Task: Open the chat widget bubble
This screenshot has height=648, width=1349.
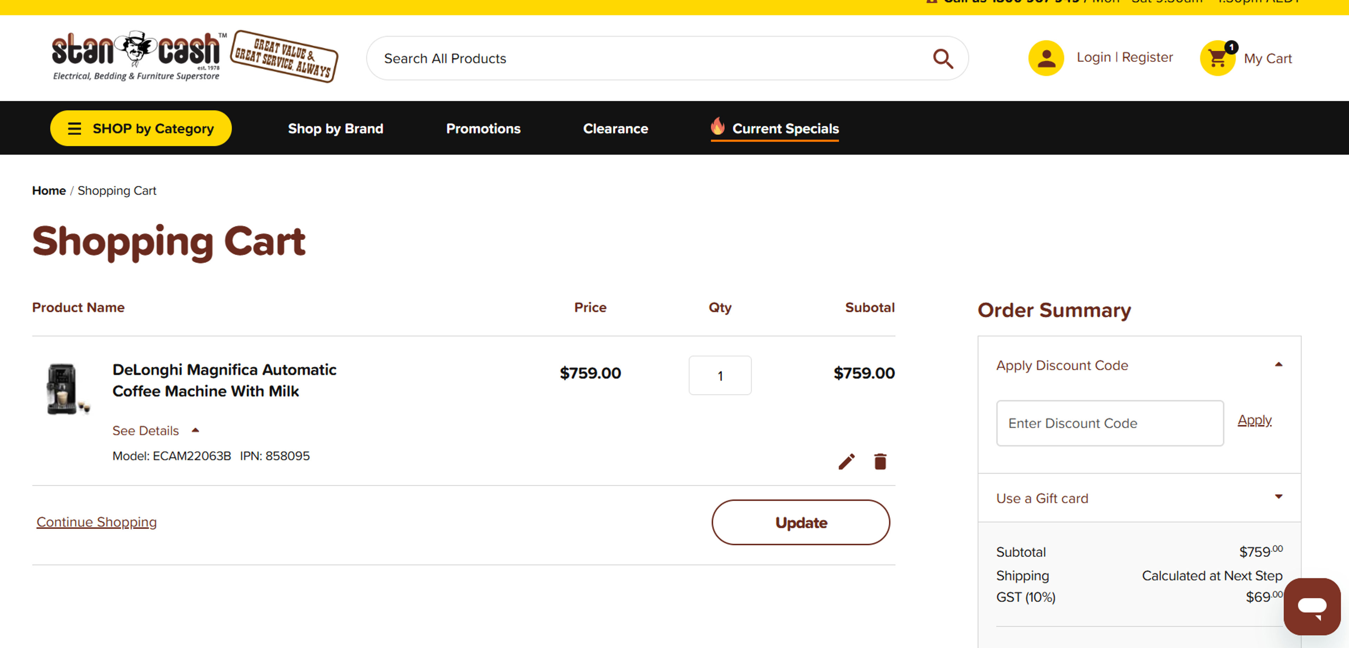Action: (1312, 606)
